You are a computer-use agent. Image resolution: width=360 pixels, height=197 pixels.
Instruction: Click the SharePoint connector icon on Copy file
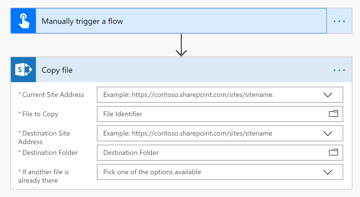23,70
